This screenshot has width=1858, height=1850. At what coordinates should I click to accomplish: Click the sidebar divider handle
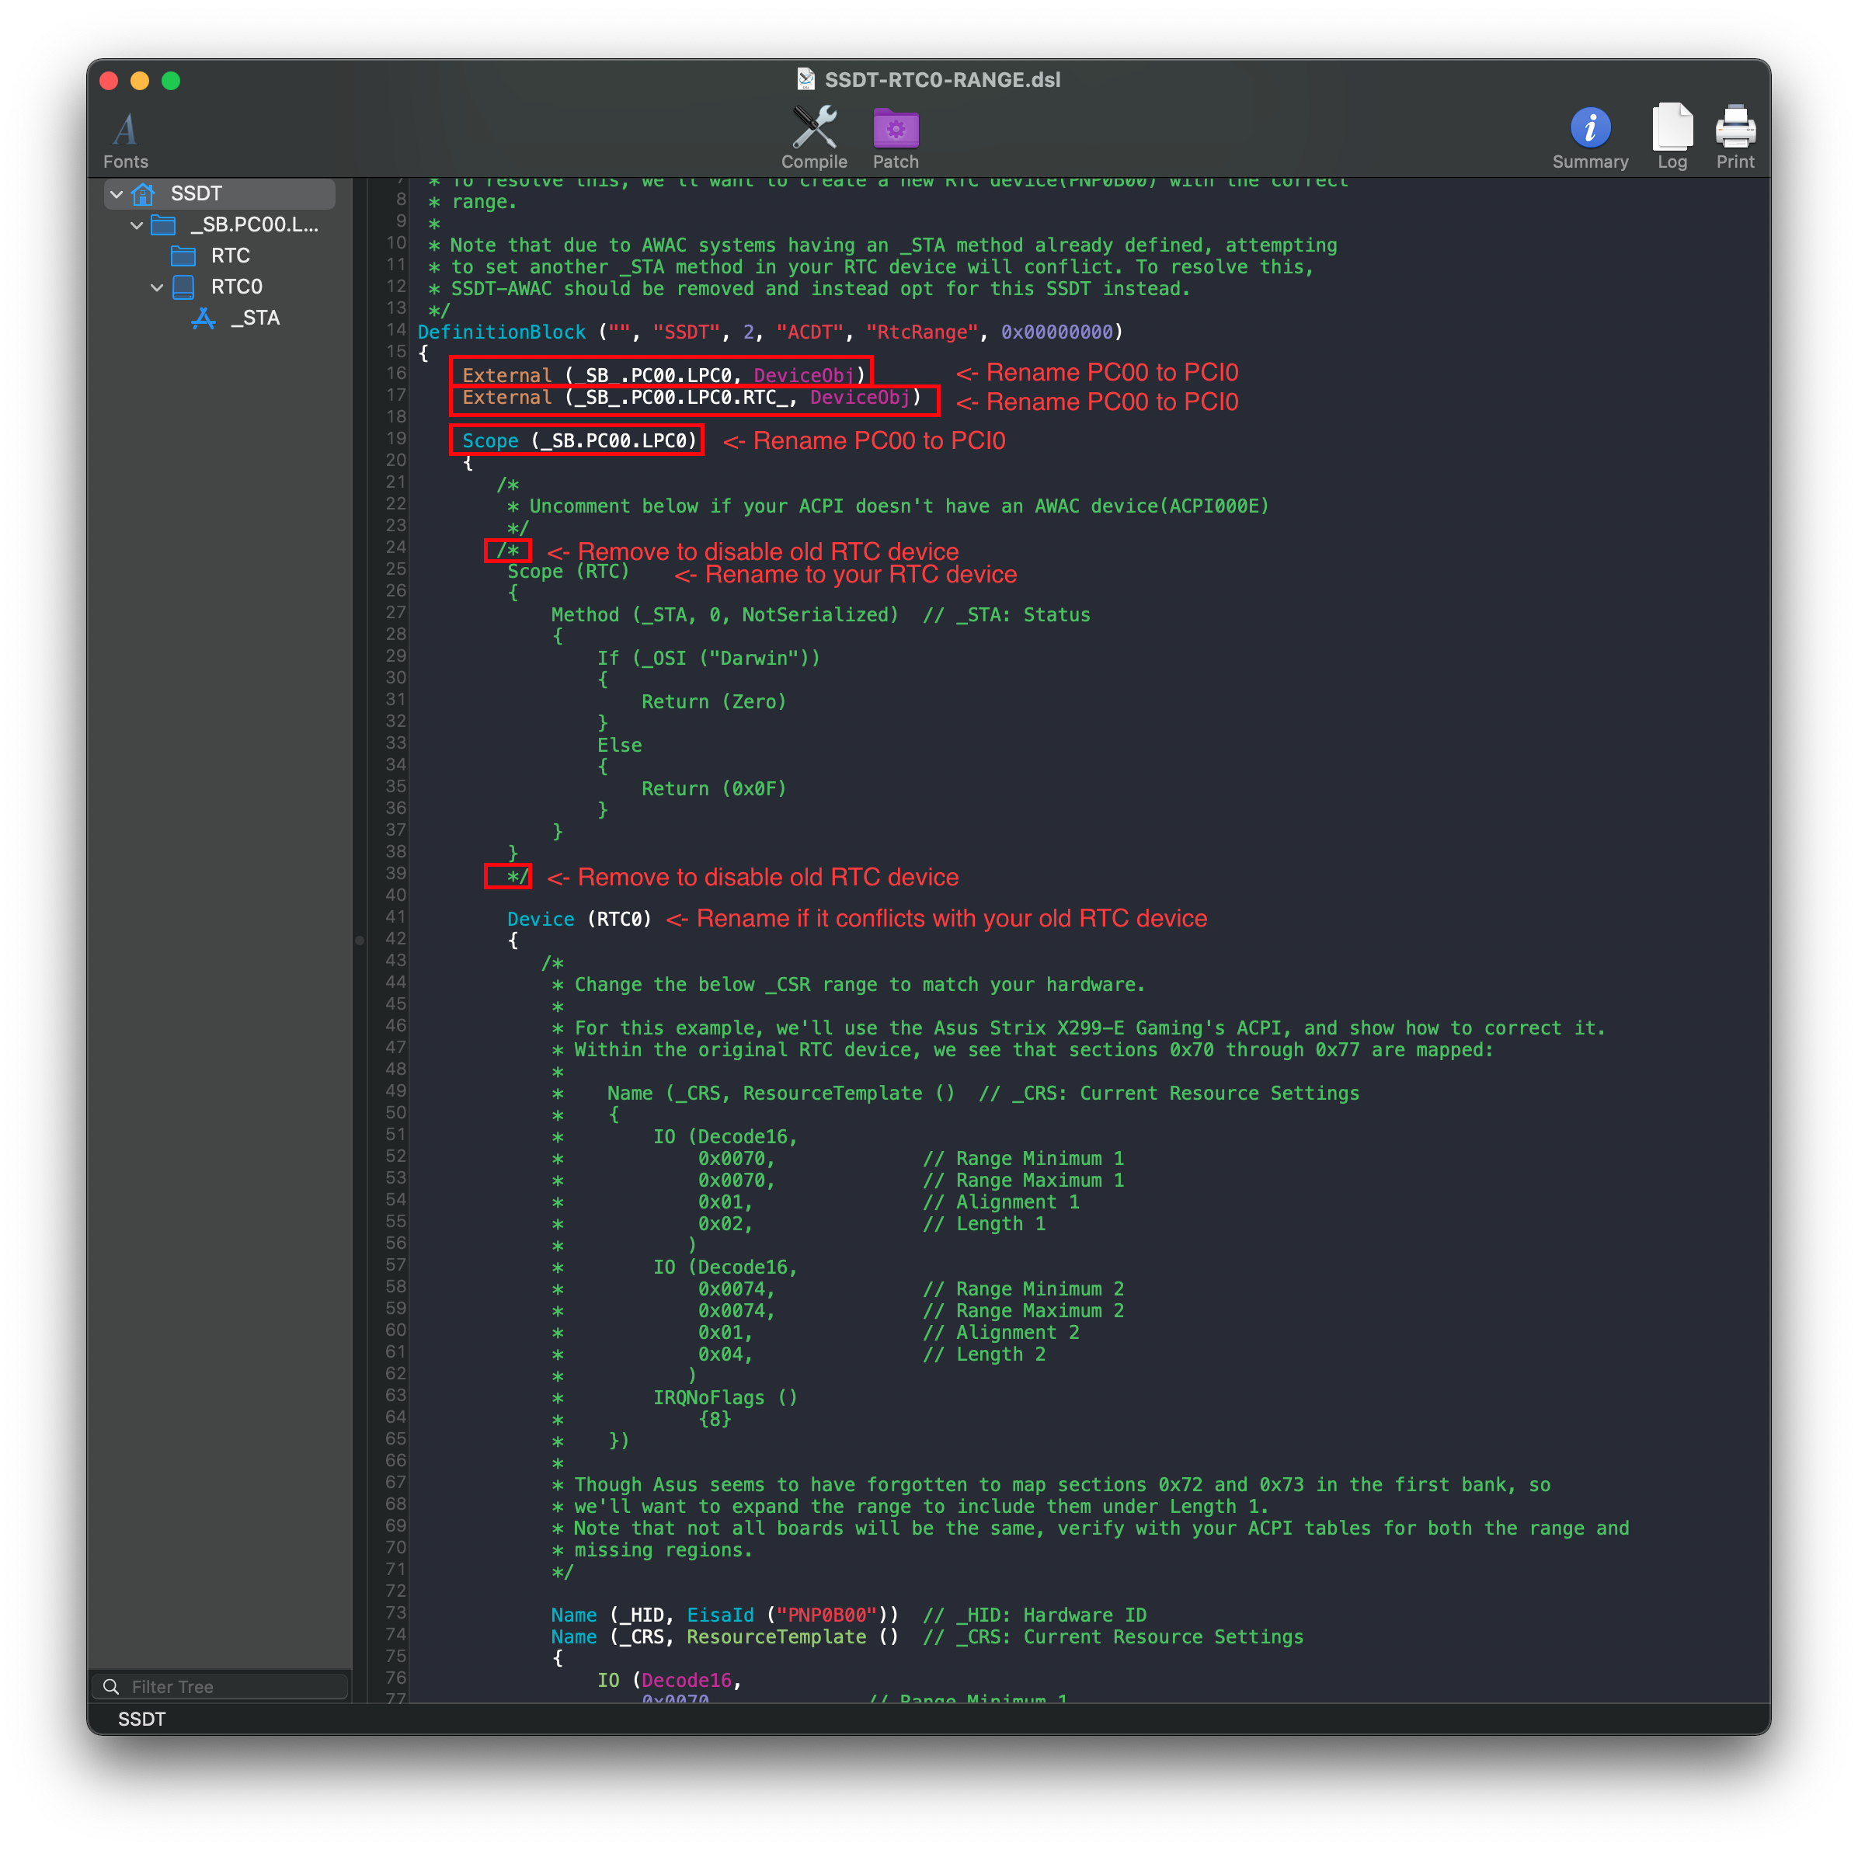point(359,941)
